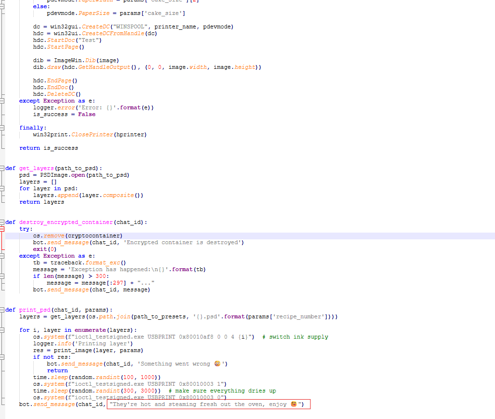Collapse the 'if not res:' block
The height and width of the screenshot is (419, 495).
(x=2, y=357)
